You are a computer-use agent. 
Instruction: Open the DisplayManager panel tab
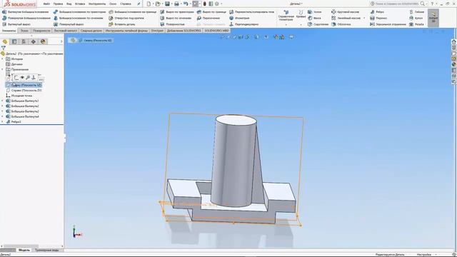(x=43, y=41)
